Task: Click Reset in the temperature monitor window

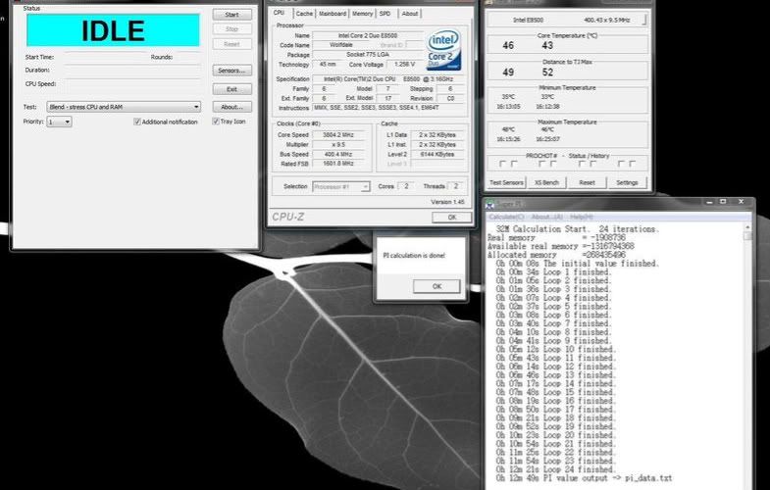Action: 587,182
